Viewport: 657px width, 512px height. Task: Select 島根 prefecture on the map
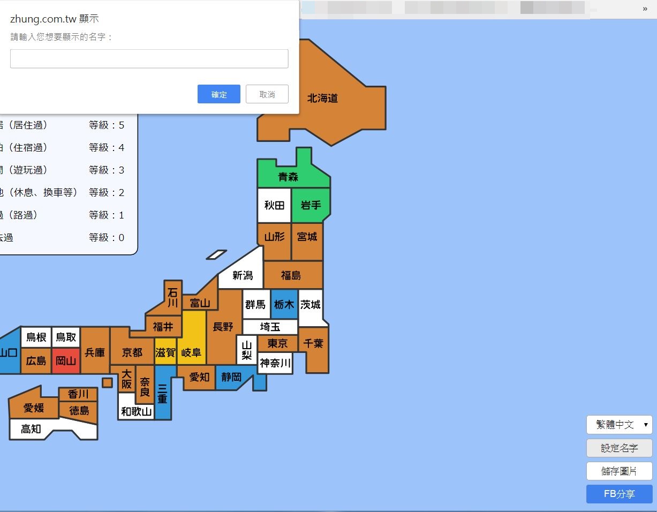click(x=36, y=337)
